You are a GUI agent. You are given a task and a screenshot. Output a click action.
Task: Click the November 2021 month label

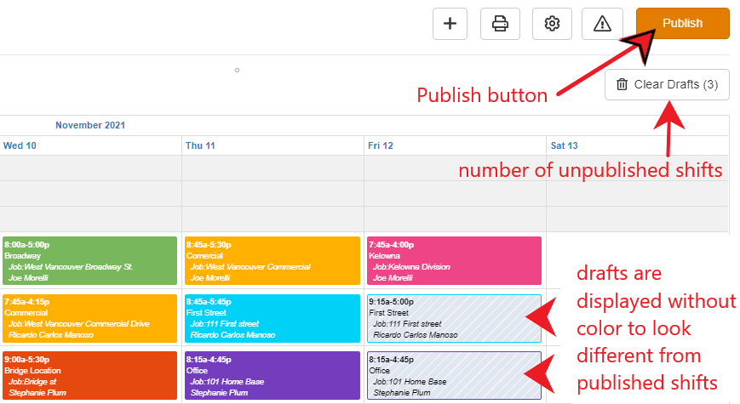tap(90, 125)
